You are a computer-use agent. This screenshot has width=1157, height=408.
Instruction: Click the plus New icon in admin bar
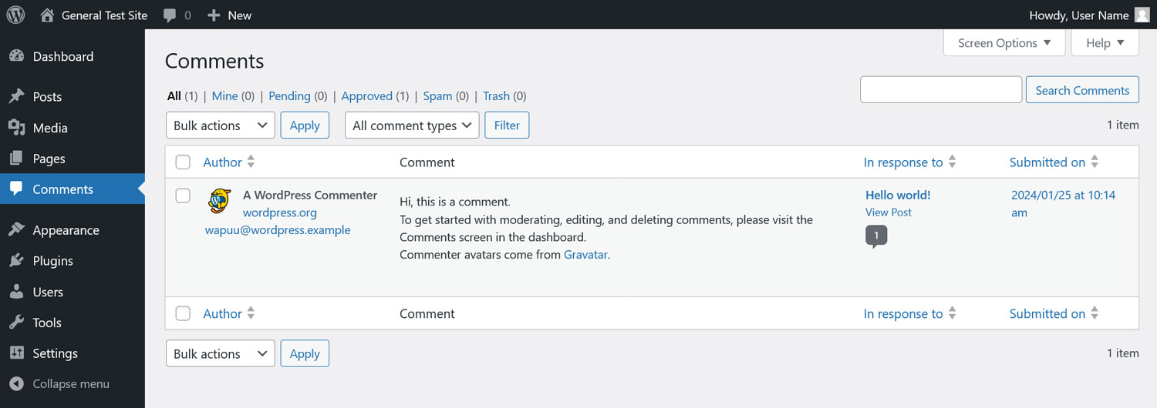tap(214, 15)
